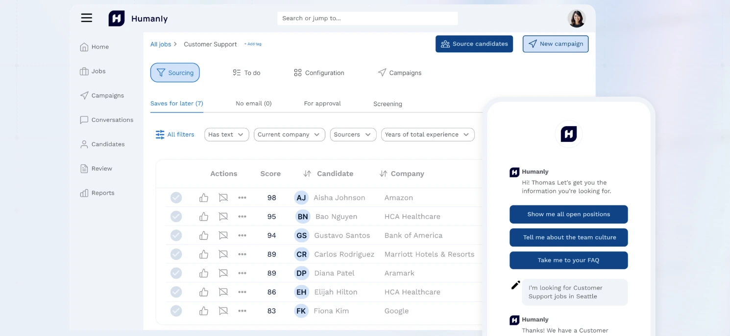Click the Humanly logo icon
The image size is (730, 336).
[117, 19]
